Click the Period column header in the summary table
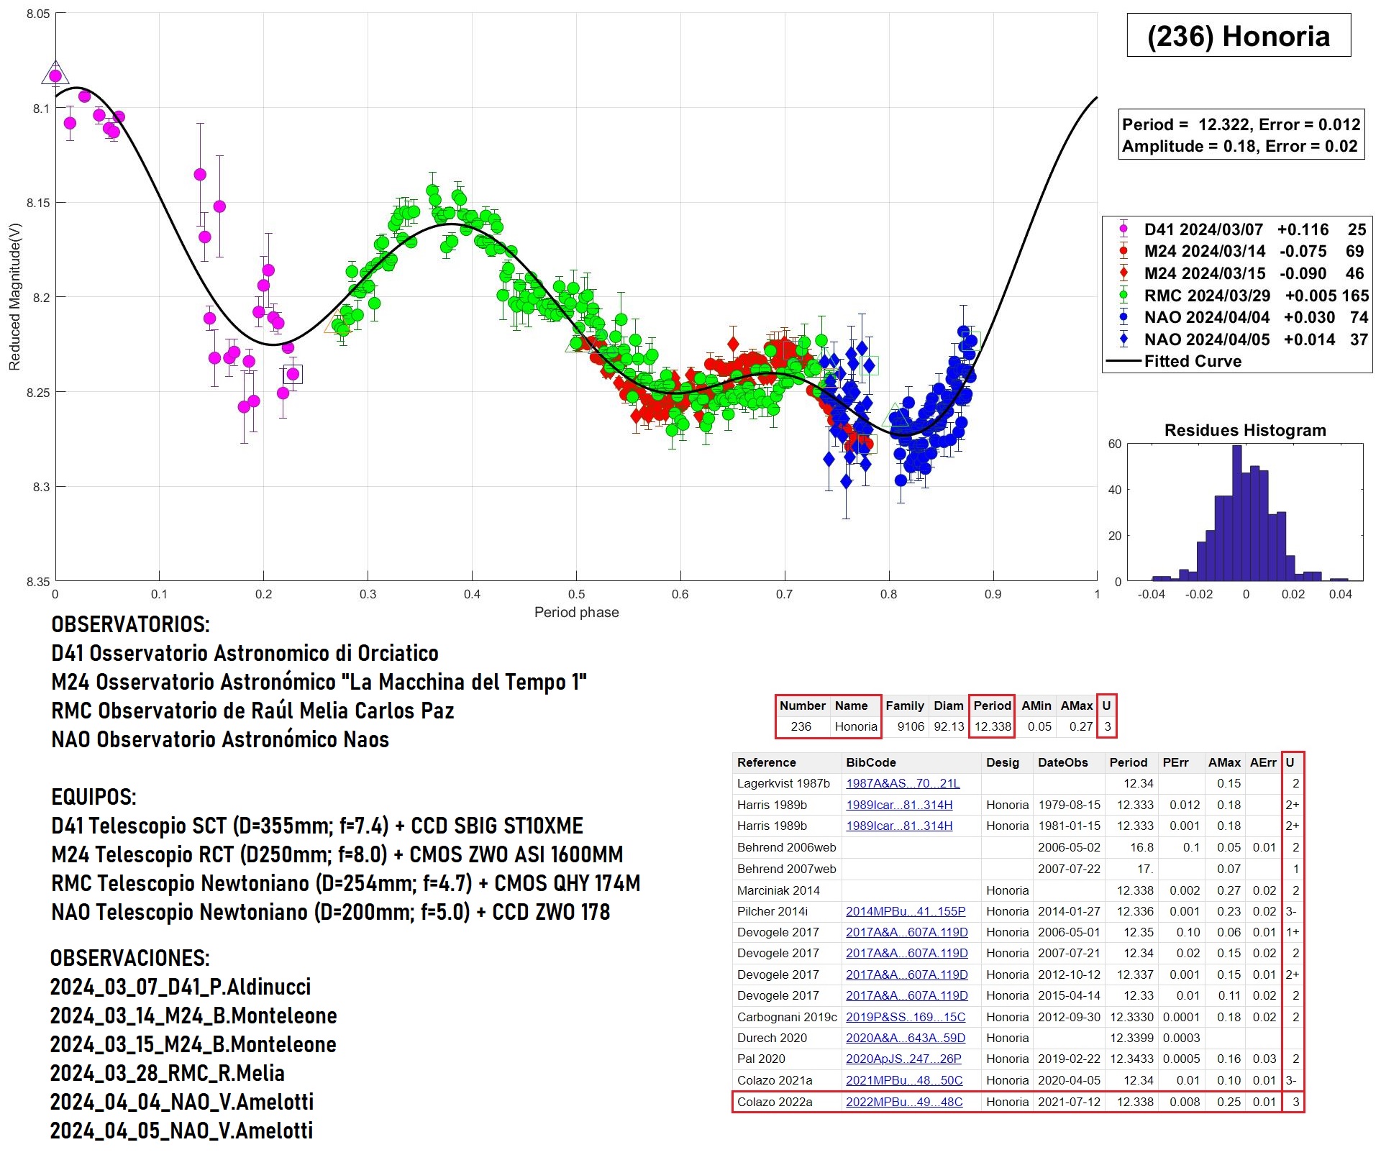Viewport: 1381px width, 1155px height. (992, 706)
